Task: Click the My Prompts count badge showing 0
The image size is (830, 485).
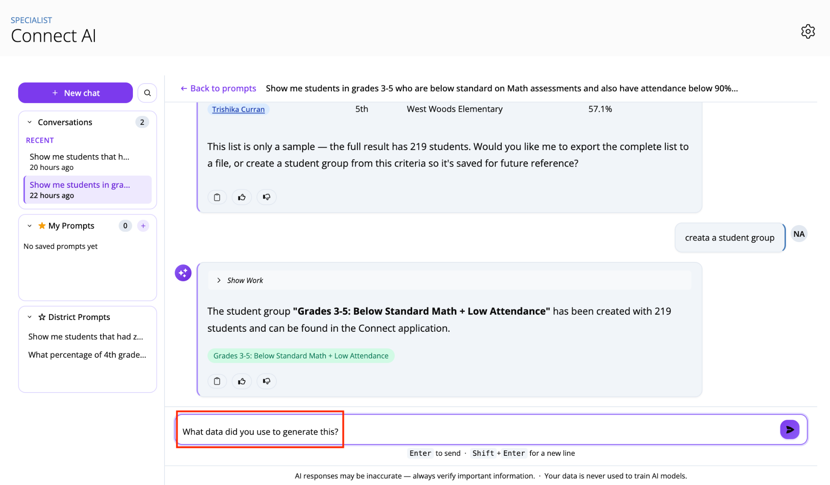Action: (x=125, y=226)
